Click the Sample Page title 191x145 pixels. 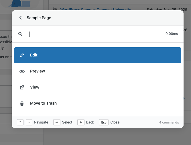pyautogui.click(x=39, y=18)
